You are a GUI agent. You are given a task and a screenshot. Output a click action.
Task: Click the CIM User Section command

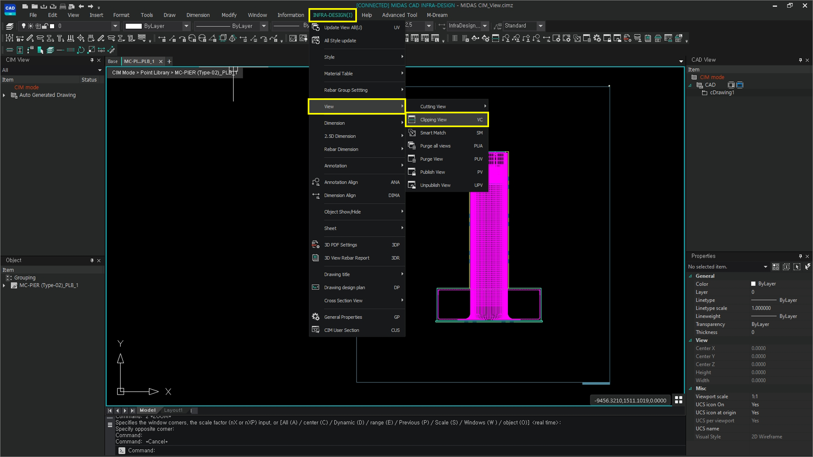pos(357,330)
